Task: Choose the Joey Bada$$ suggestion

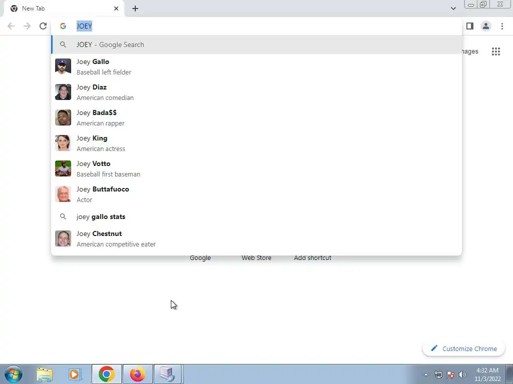Action: [256, 117]
